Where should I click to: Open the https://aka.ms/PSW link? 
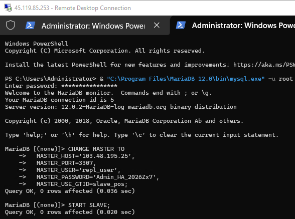pos(264,65)
